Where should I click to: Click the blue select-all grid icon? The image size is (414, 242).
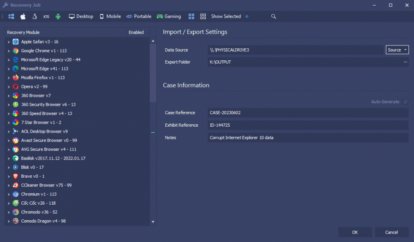tap(191, 16)
